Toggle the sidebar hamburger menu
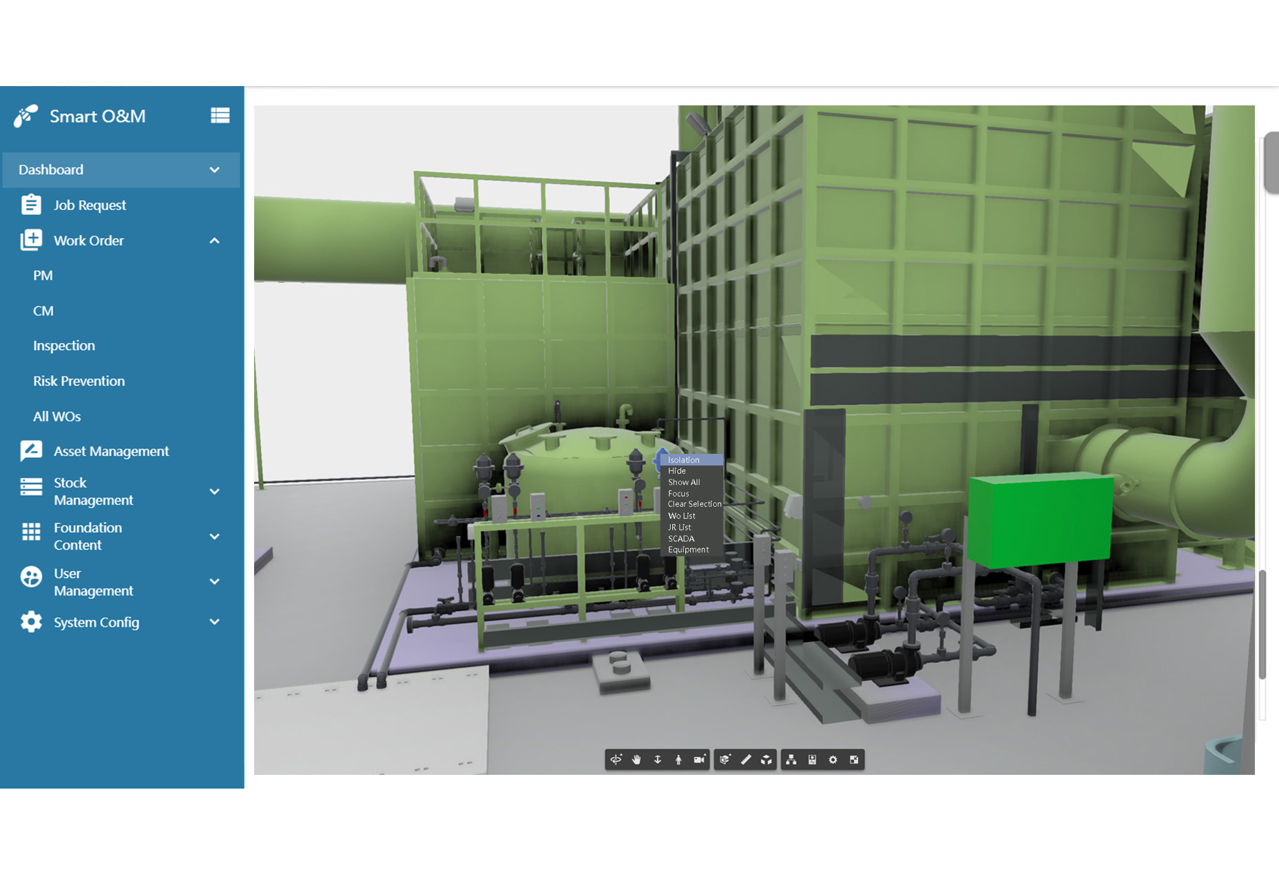The width and height of the screenshot is (1279, 874). [x=220, y=116]
